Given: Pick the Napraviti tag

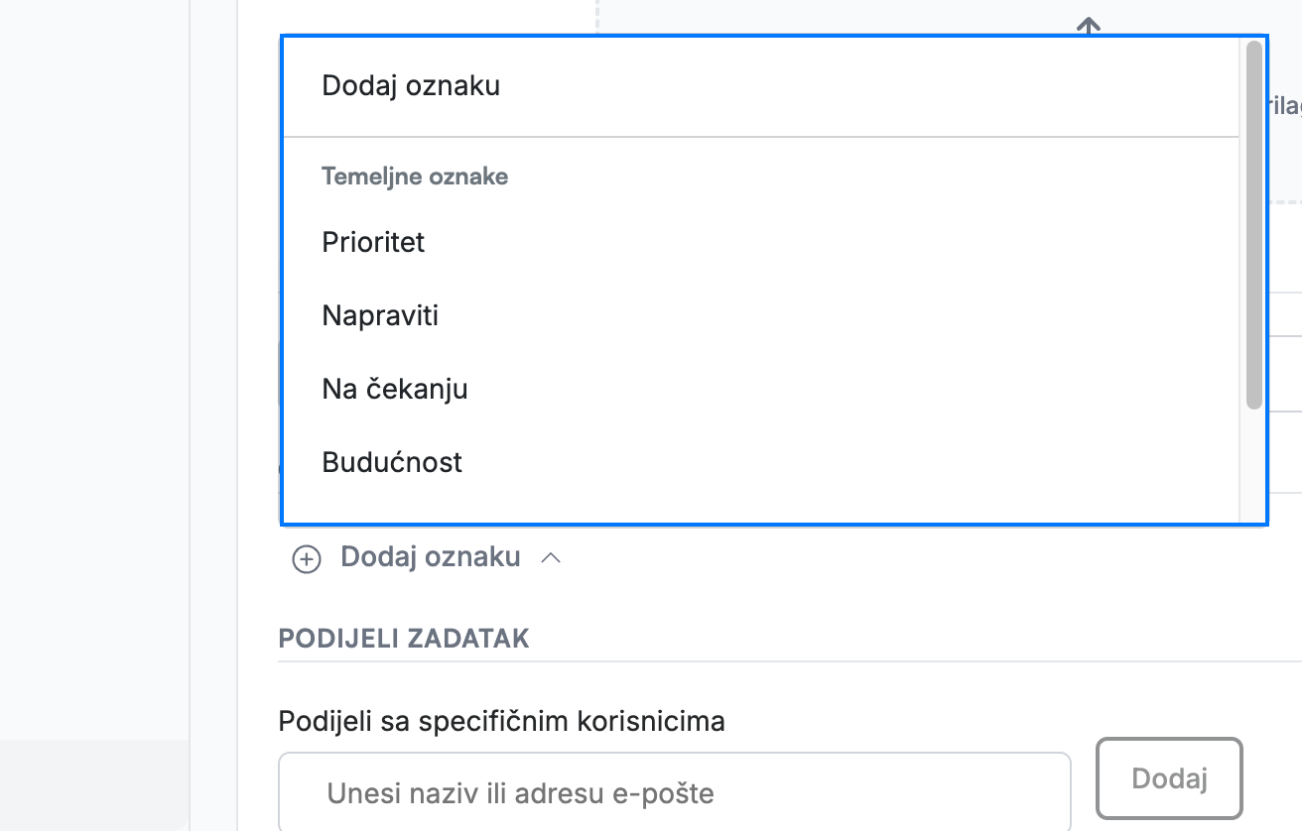Looking at the screenshot, I should pyautogui.click(x=761, y=316).
